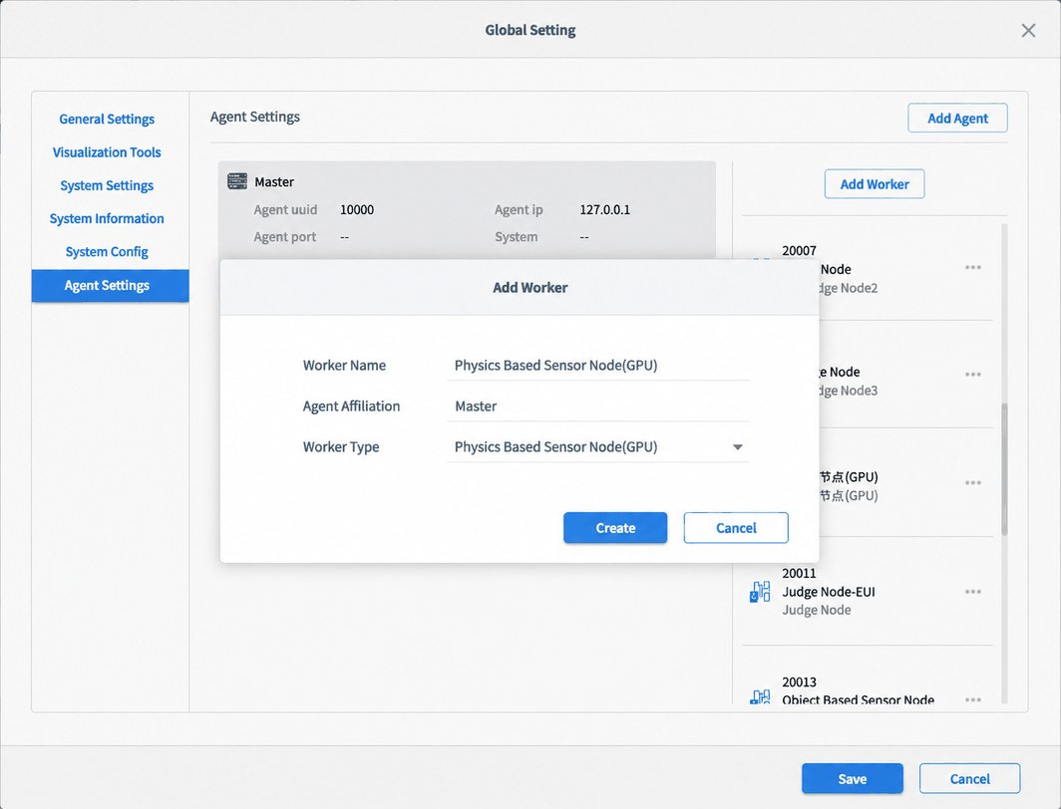Screen dimensions: 1061x809
Task: Open more options for the GPU node worker
Action: 973,483
